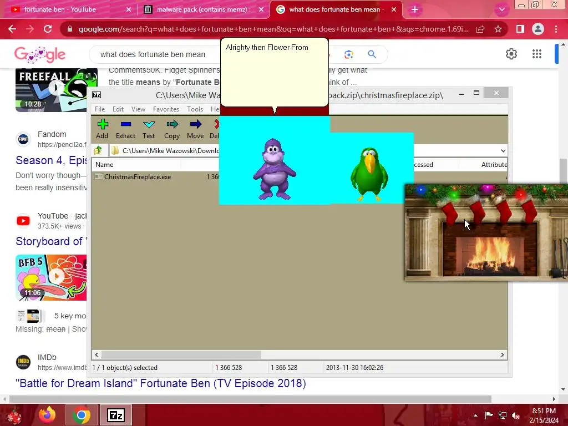This screenshot has width=568, height=426.
Task: Click the Copy icon in 7-Zip toolbar
Action: (172, 129)
